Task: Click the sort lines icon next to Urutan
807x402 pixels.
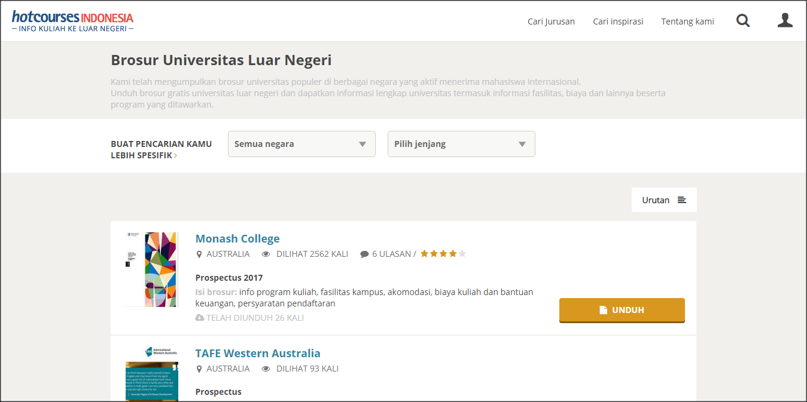Action: 681,200
